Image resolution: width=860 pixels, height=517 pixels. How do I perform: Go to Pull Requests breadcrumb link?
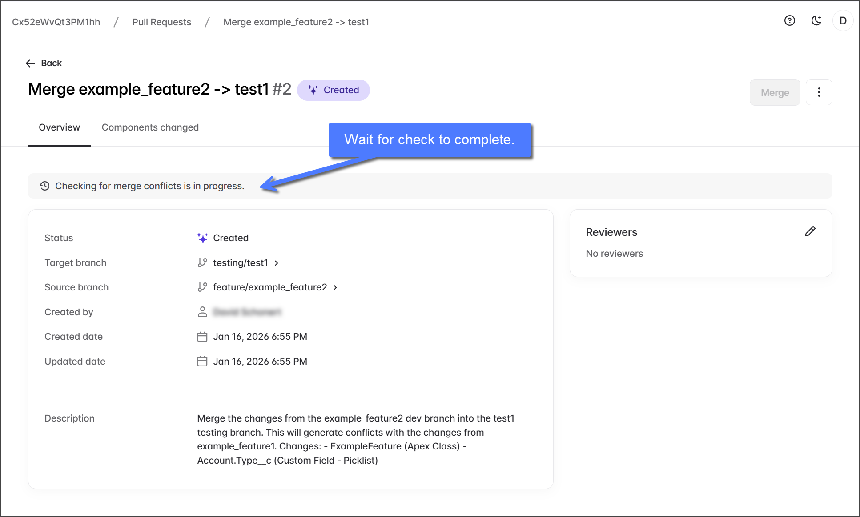point(161,22)
